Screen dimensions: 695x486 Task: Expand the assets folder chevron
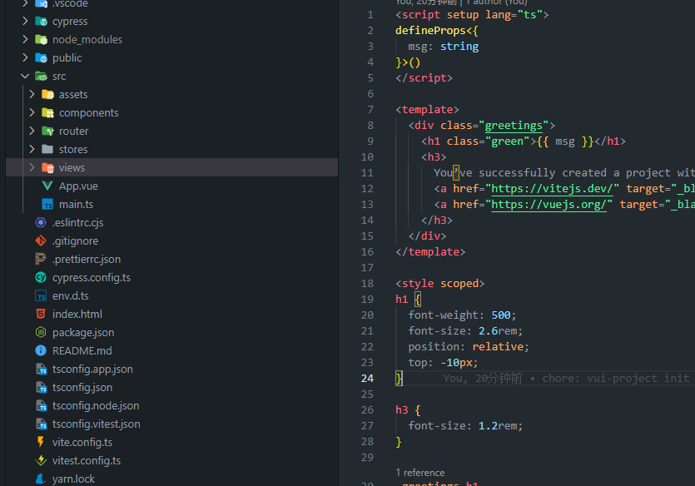coord(32,94)
